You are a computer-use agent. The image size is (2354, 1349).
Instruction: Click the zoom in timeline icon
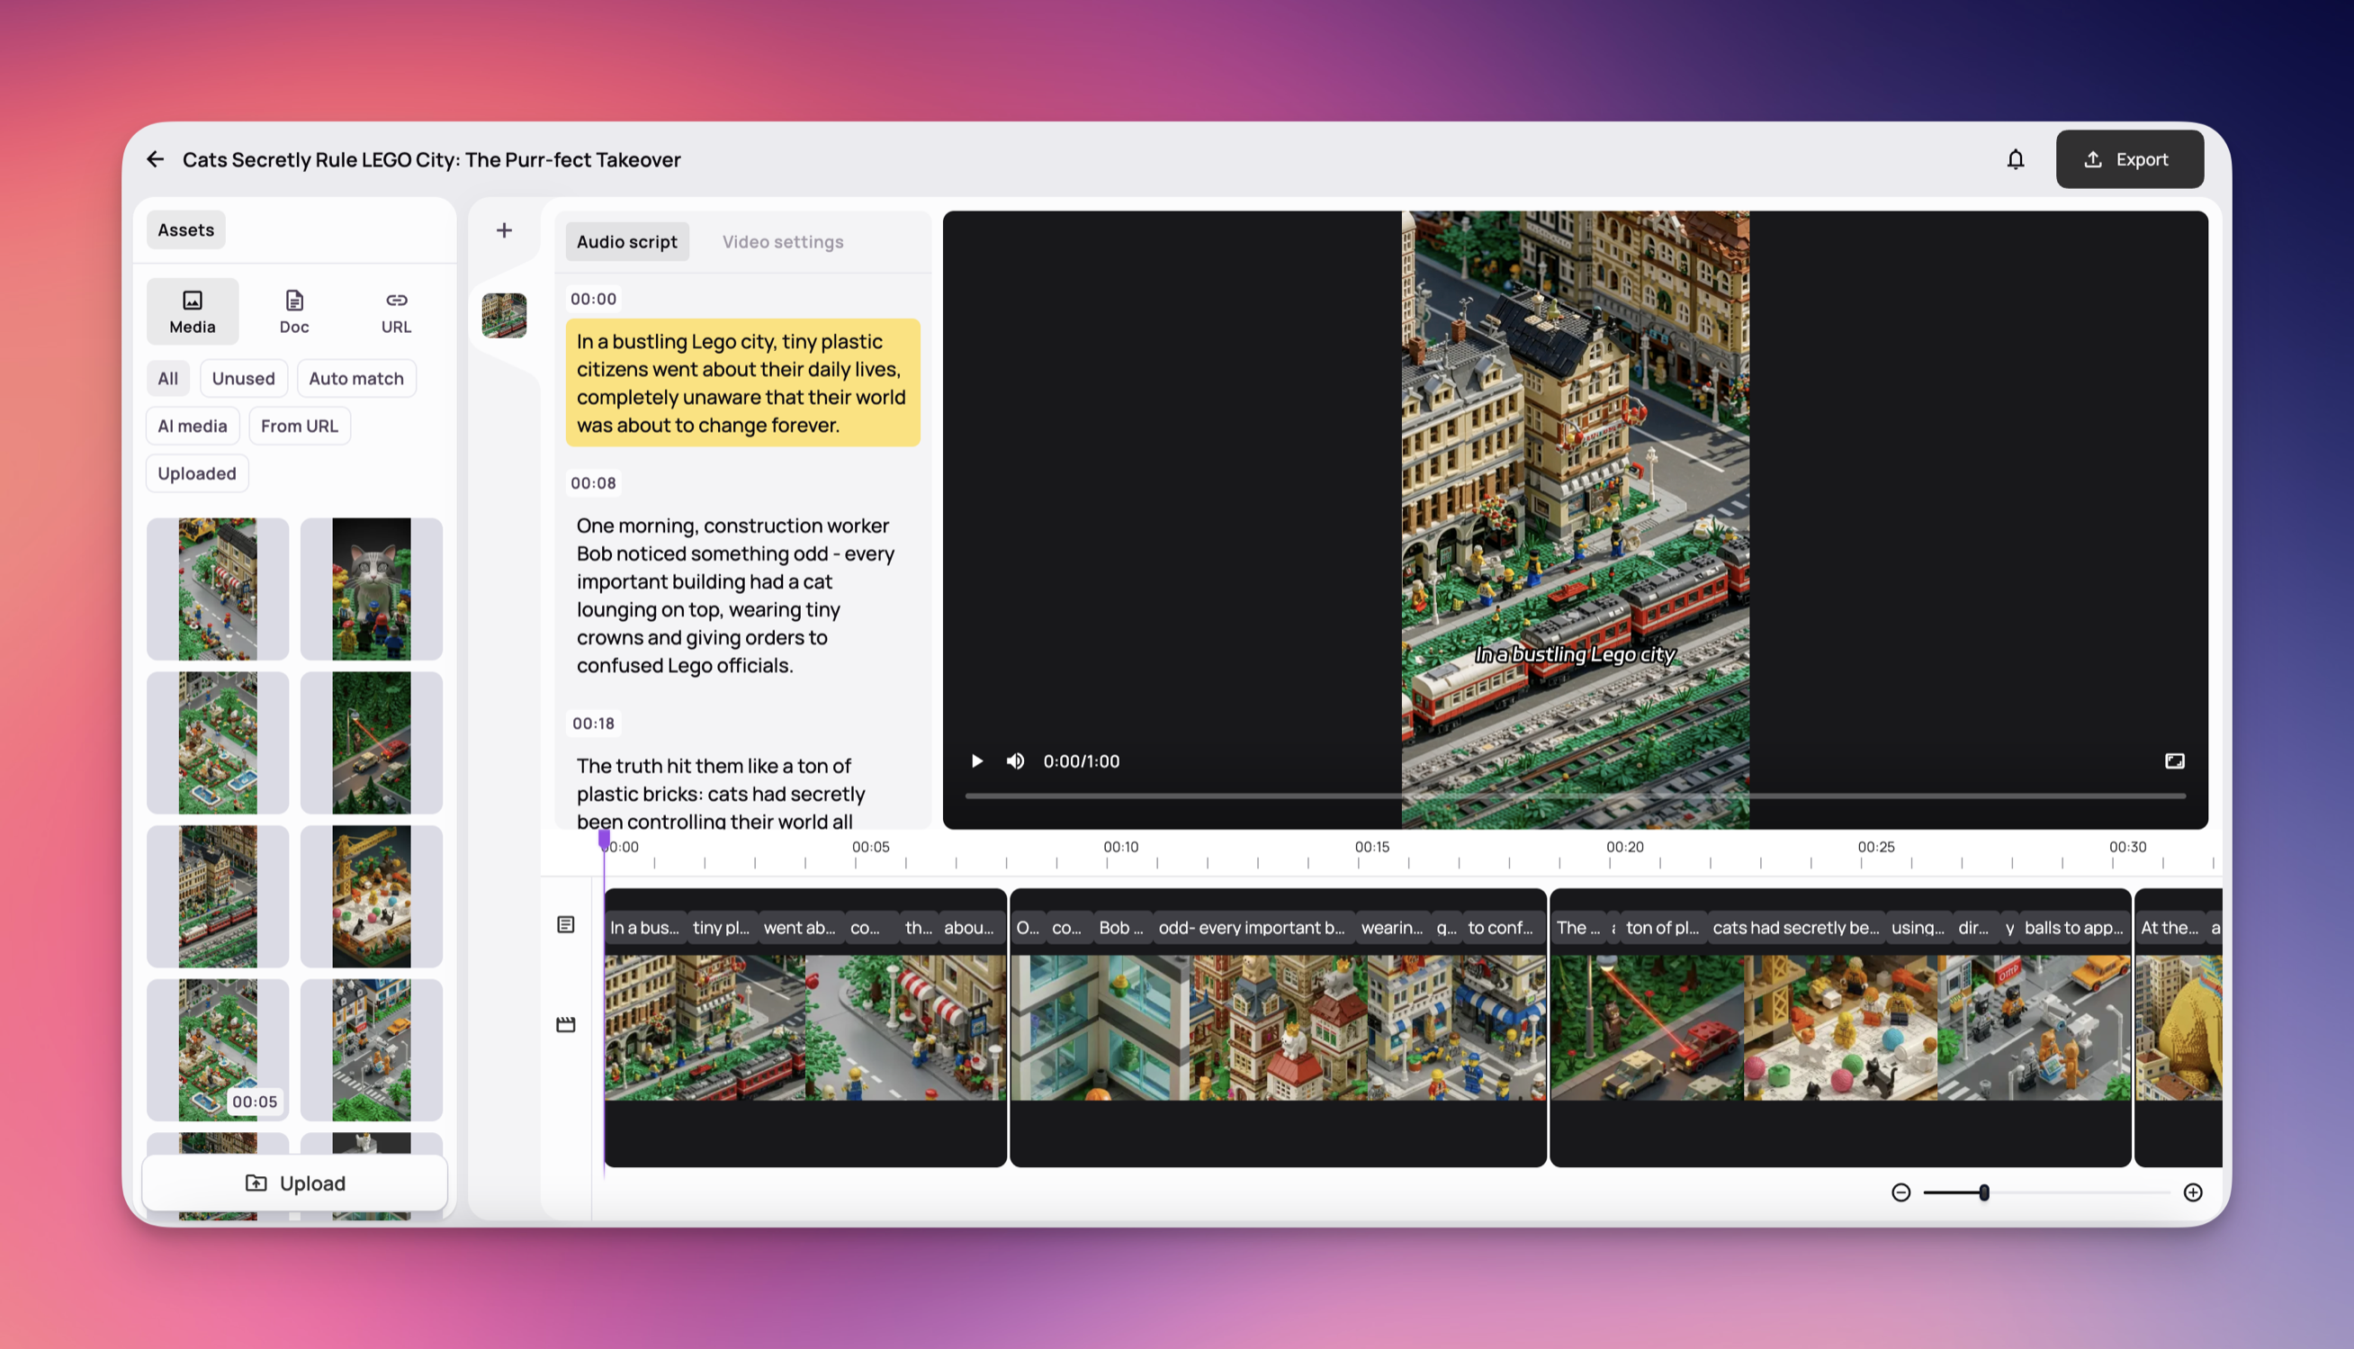[x=2192, y=1192]
